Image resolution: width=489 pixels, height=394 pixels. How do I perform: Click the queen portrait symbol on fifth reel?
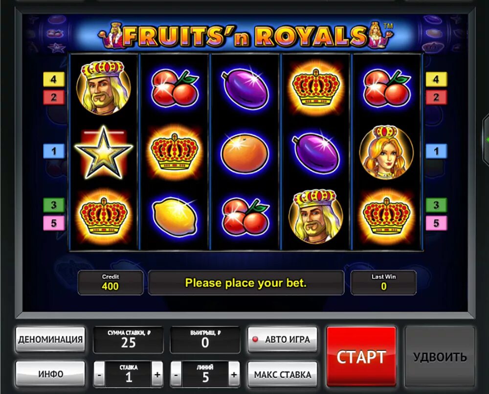386,152
